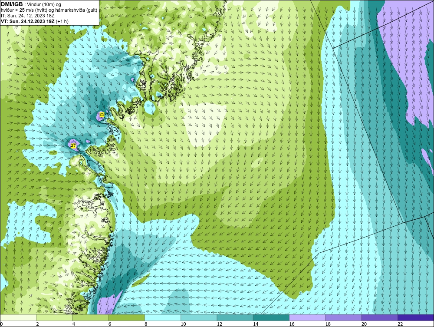Select the 0-2 m/s palest color swatch
This screenshot has height=327, width=434.
18,317
